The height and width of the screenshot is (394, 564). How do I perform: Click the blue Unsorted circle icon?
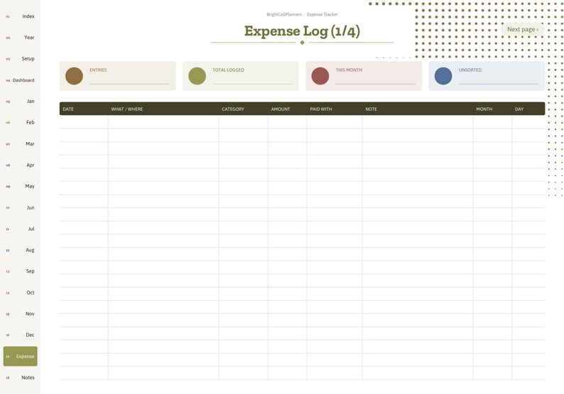(443, 76)
